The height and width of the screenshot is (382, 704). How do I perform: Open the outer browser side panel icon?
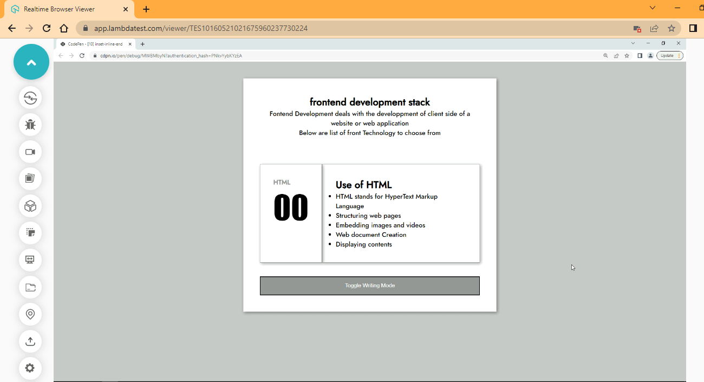693,28
